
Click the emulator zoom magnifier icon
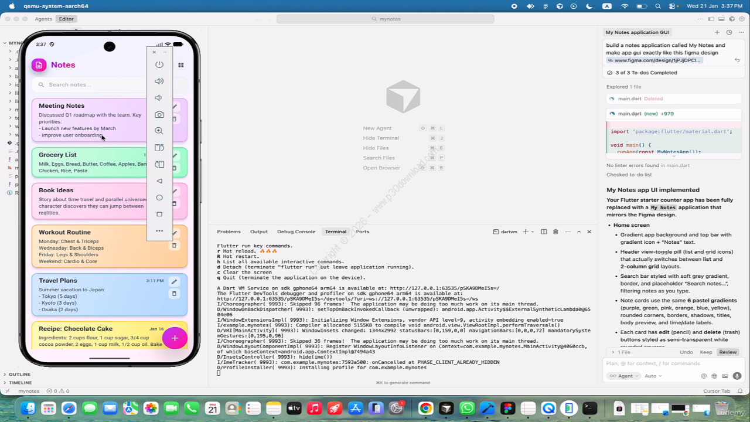pos(159,131)
